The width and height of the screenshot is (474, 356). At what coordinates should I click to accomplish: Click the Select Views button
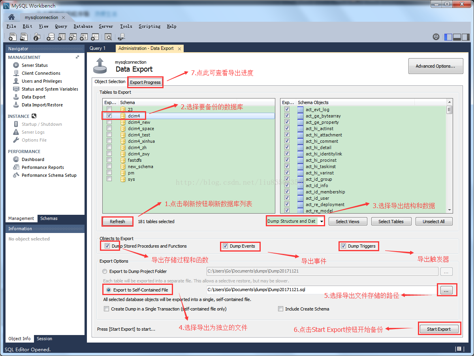pos(348,222)
